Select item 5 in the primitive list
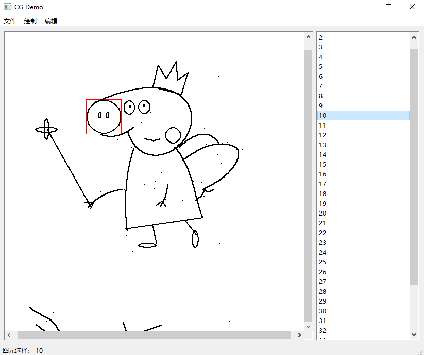This screenshot has width=424, height=355. pos(363,66)
